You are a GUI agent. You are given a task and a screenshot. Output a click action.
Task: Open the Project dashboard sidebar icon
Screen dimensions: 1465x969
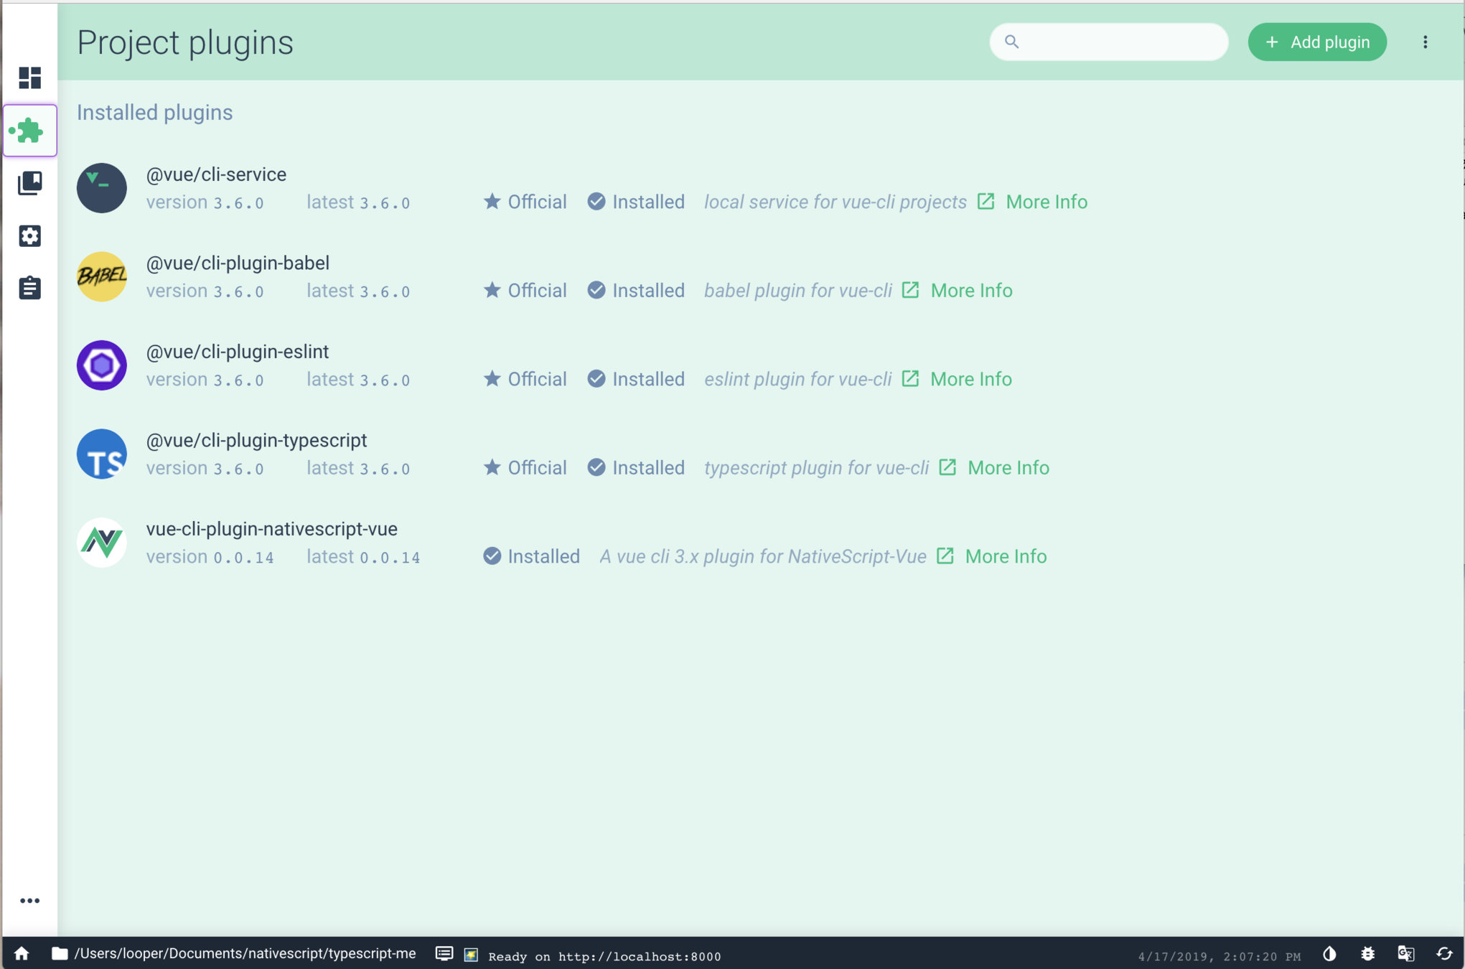pos(29,78)
